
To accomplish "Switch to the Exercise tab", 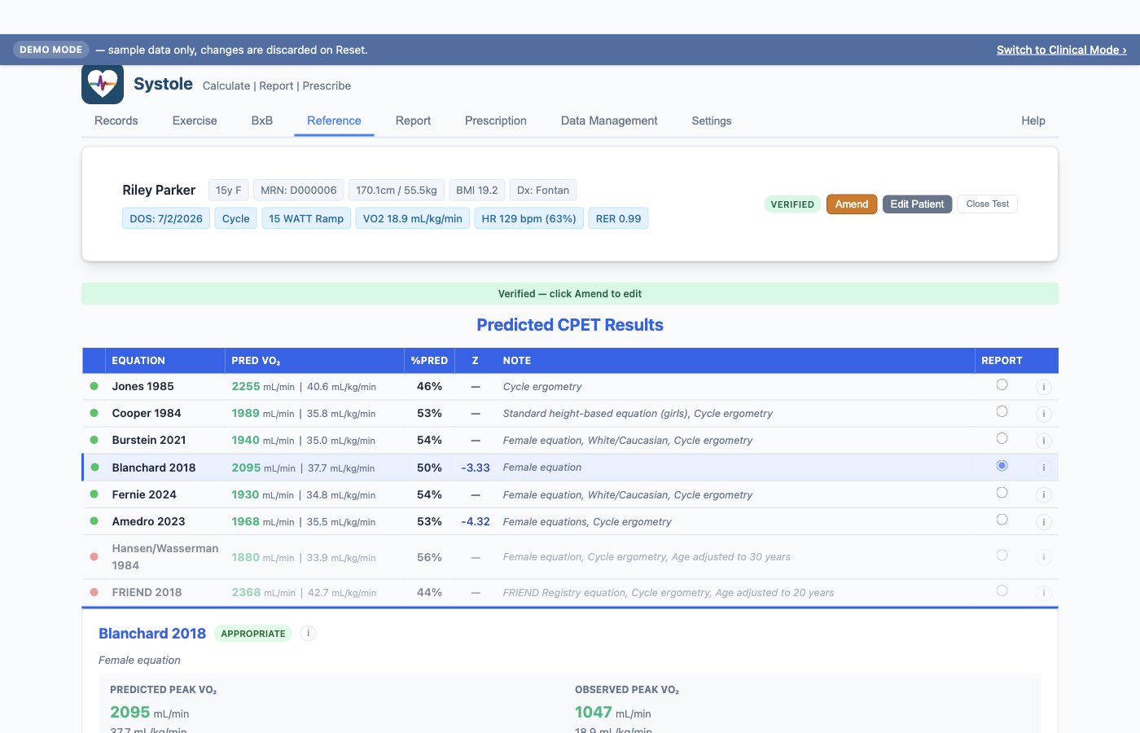I will click(x=195, y=121).
